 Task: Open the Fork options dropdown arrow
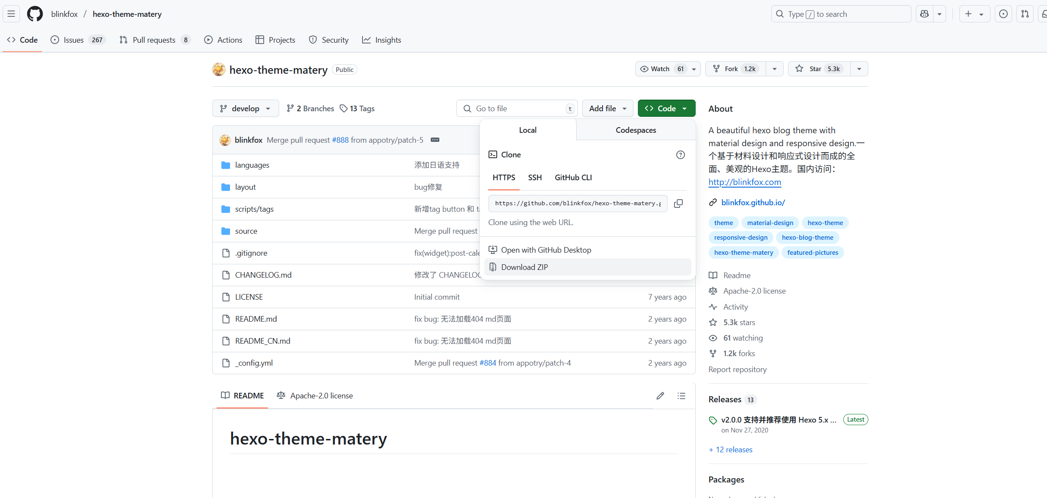[775, 69]
